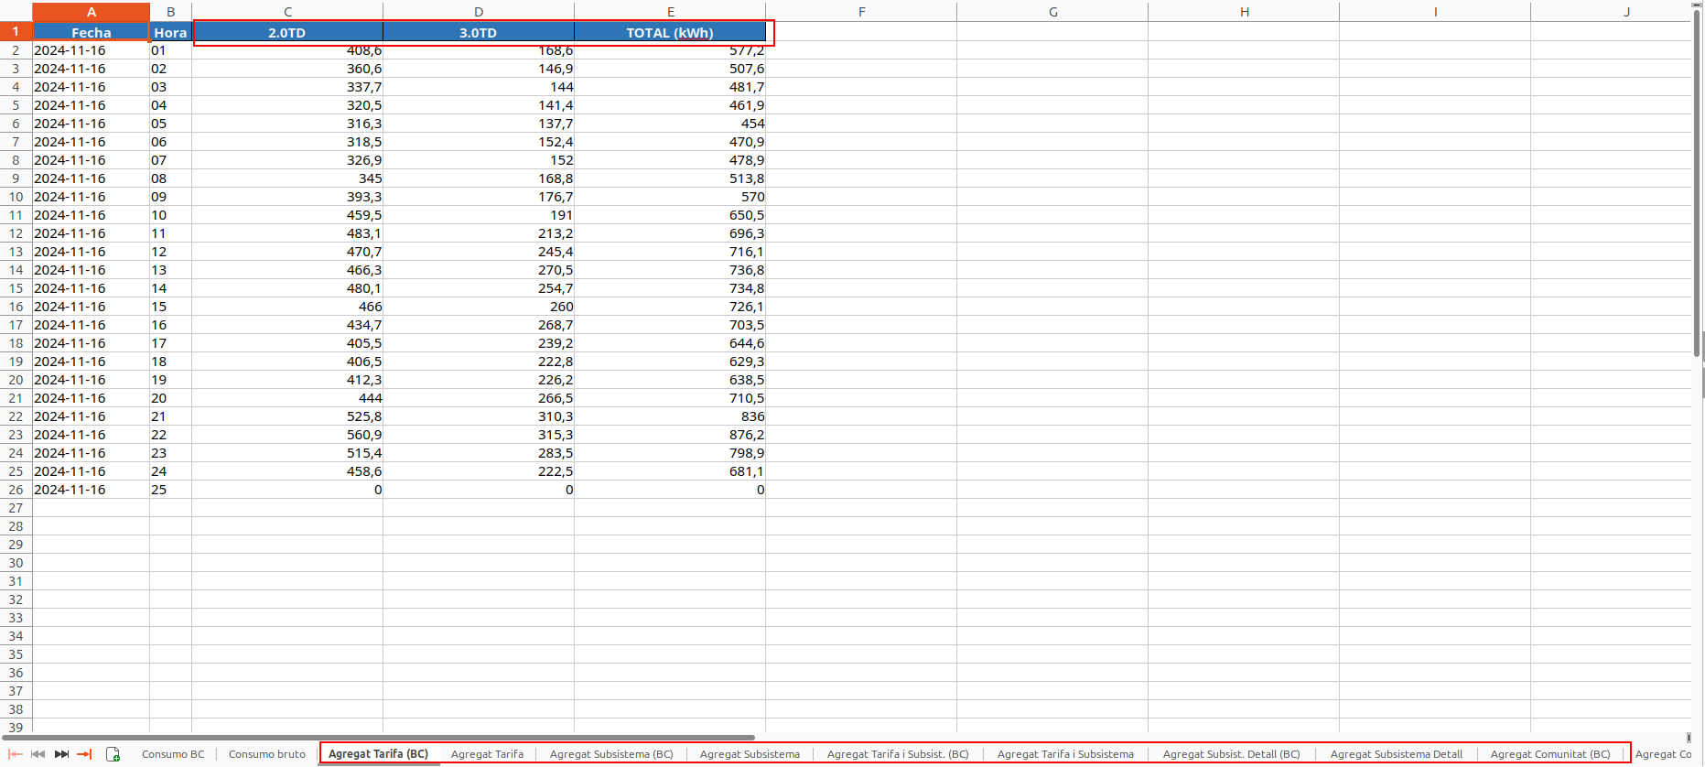Select Agregat Tarifa (BC) sheet tab

click(x=378, y=754)
